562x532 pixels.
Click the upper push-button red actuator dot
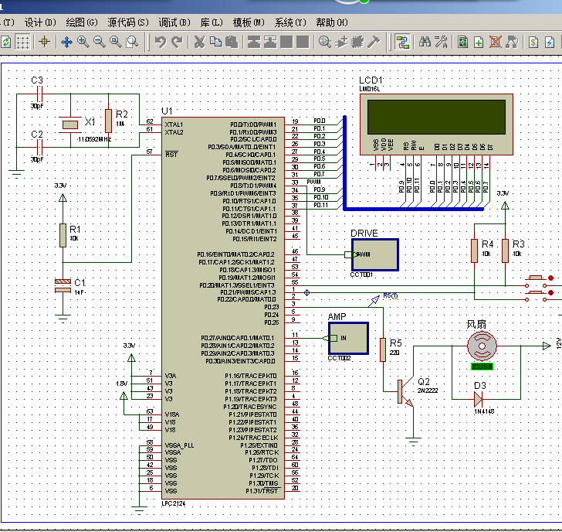point(551,278)
